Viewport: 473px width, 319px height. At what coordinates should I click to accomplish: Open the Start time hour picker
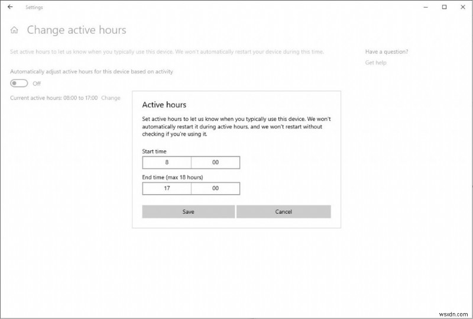coord(167,163)
